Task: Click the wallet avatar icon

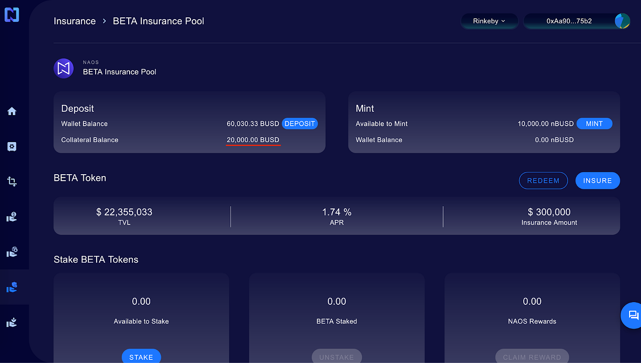Action: (622, 21)
